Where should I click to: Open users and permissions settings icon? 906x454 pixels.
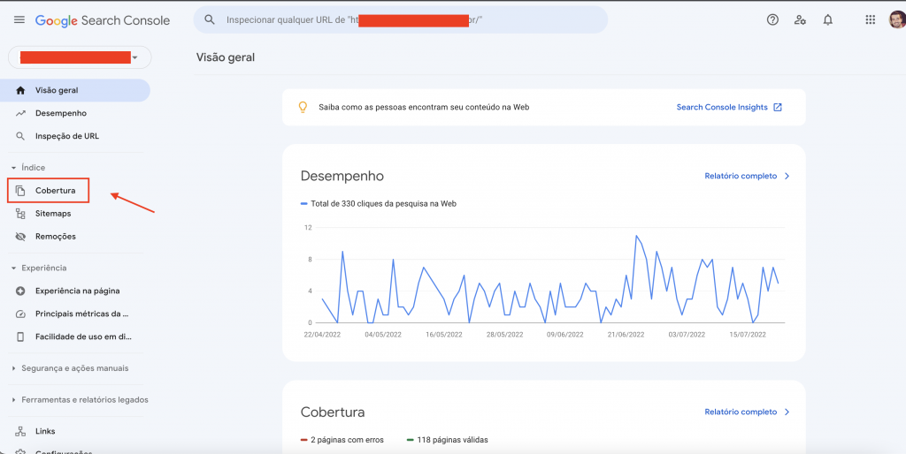800,19
